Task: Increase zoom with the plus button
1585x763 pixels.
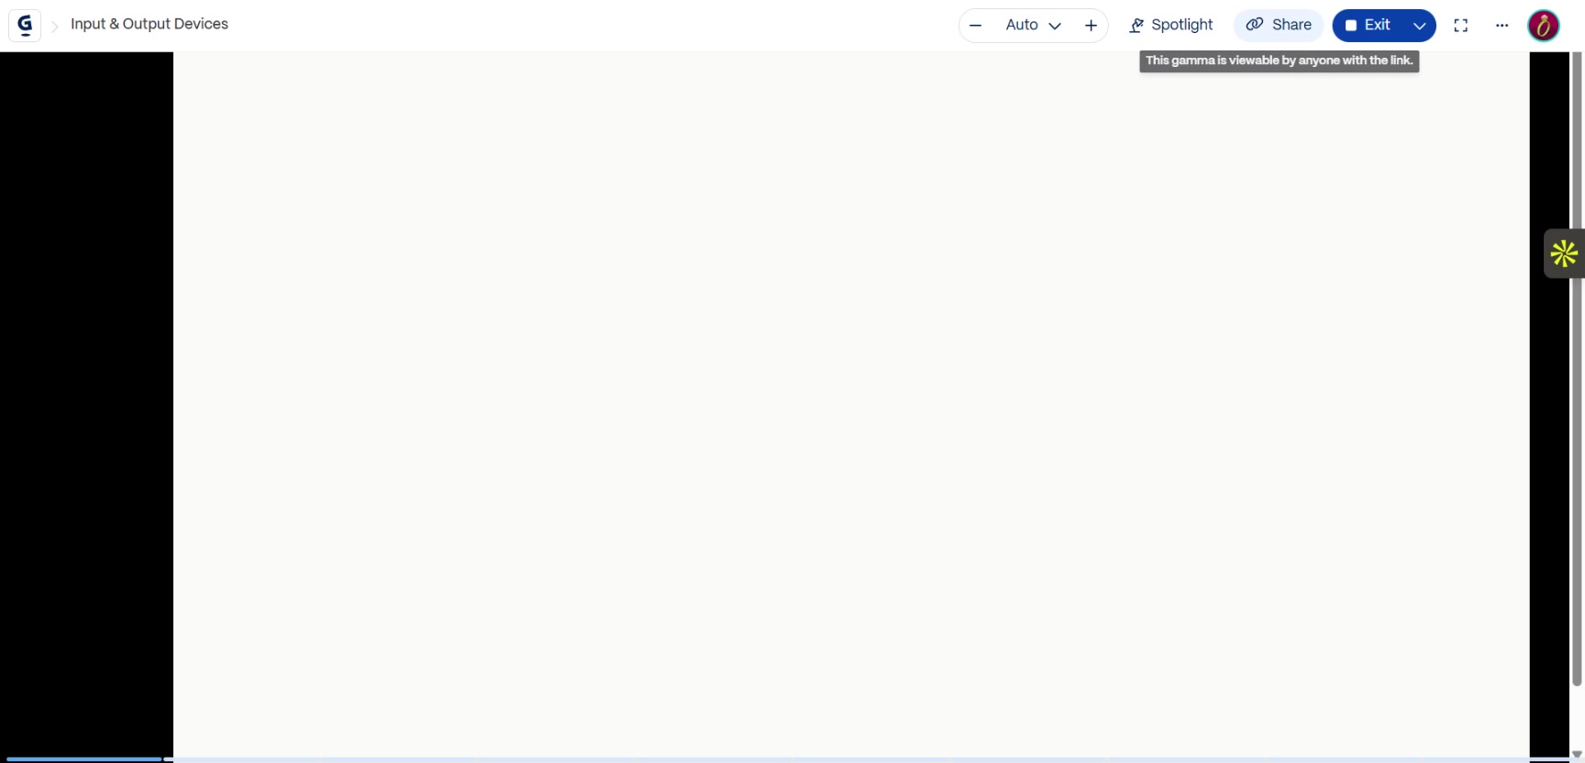Action: [1091, 26]
